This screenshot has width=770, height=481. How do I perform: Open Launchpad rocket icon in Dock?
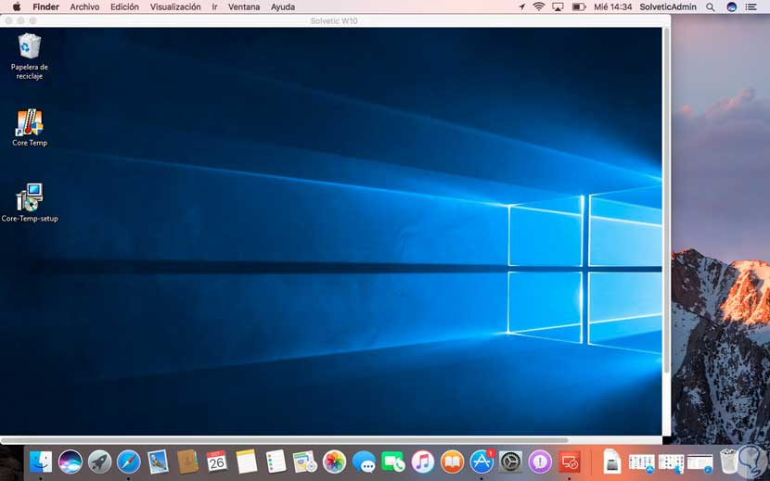(x=99, y=462)
